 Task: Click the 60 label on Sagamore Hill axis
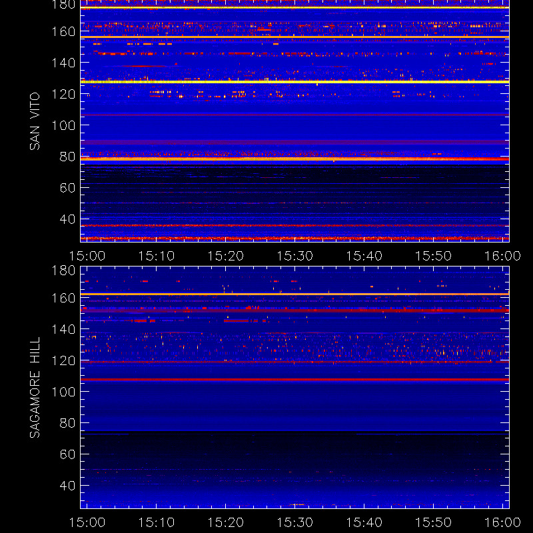pyautogui.click(x=67, y=454)
